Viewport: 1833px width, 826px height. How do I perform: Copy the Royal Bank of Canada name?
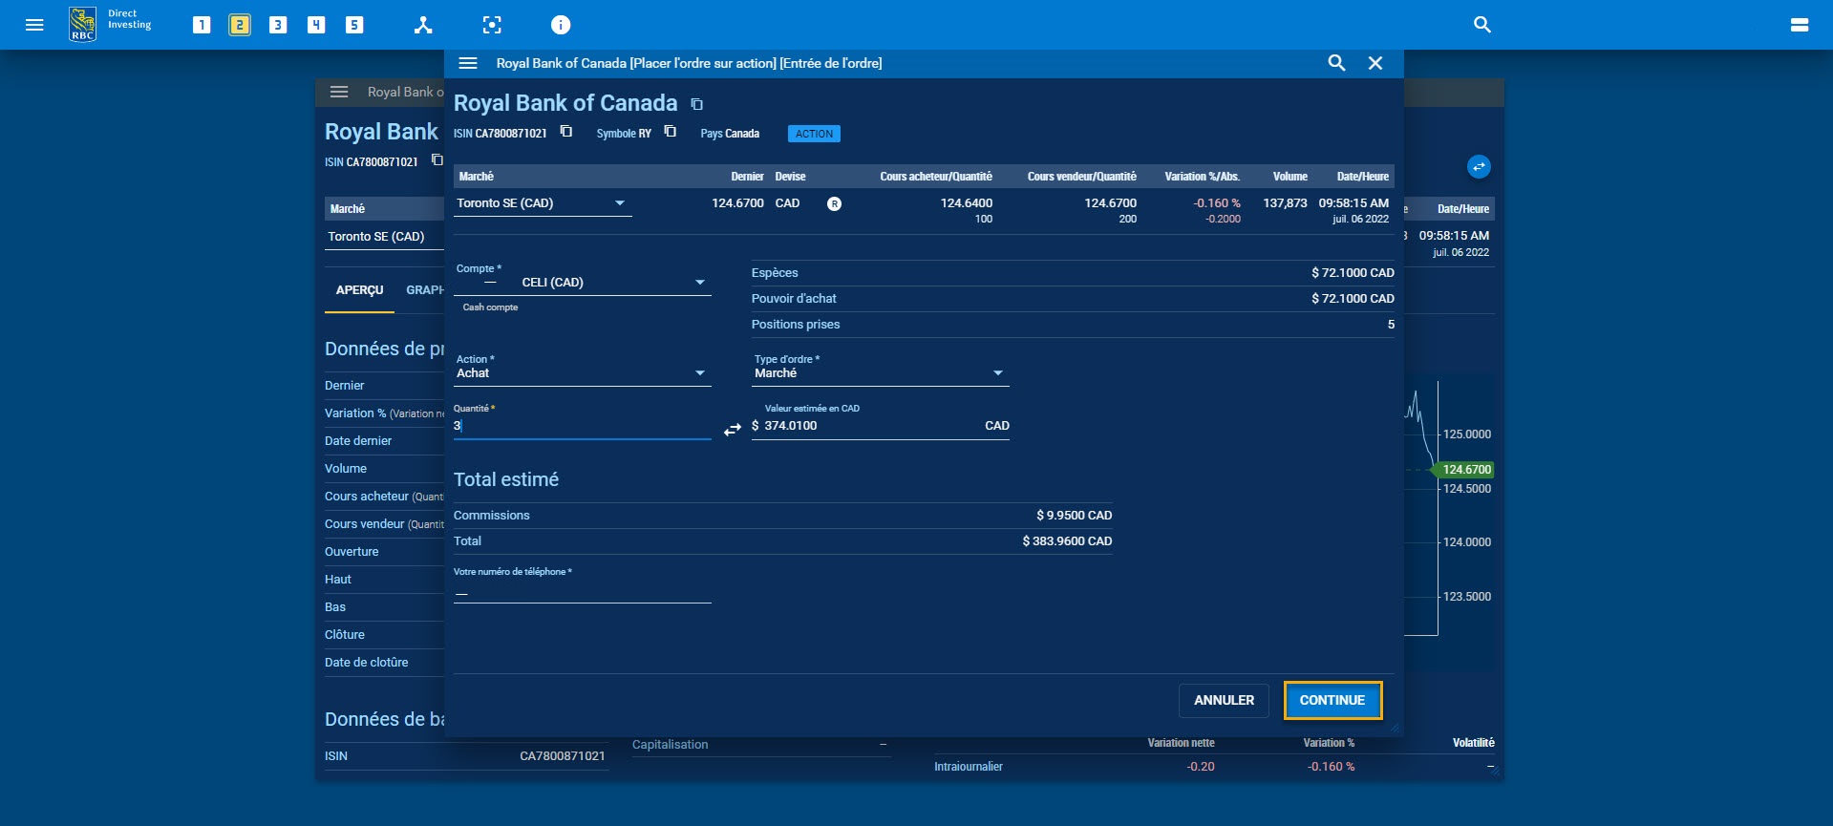coord(697,104)
